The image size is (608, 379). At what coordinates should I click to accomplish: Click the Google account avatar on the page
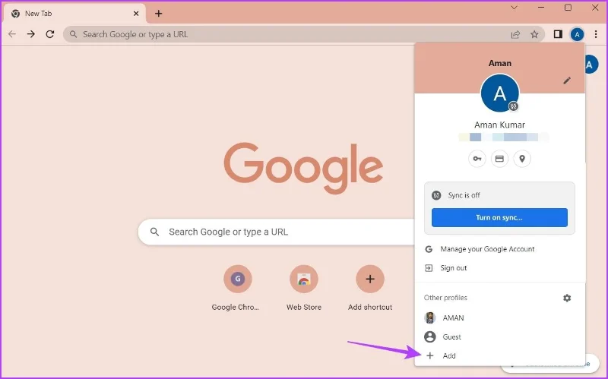(591, 65)
